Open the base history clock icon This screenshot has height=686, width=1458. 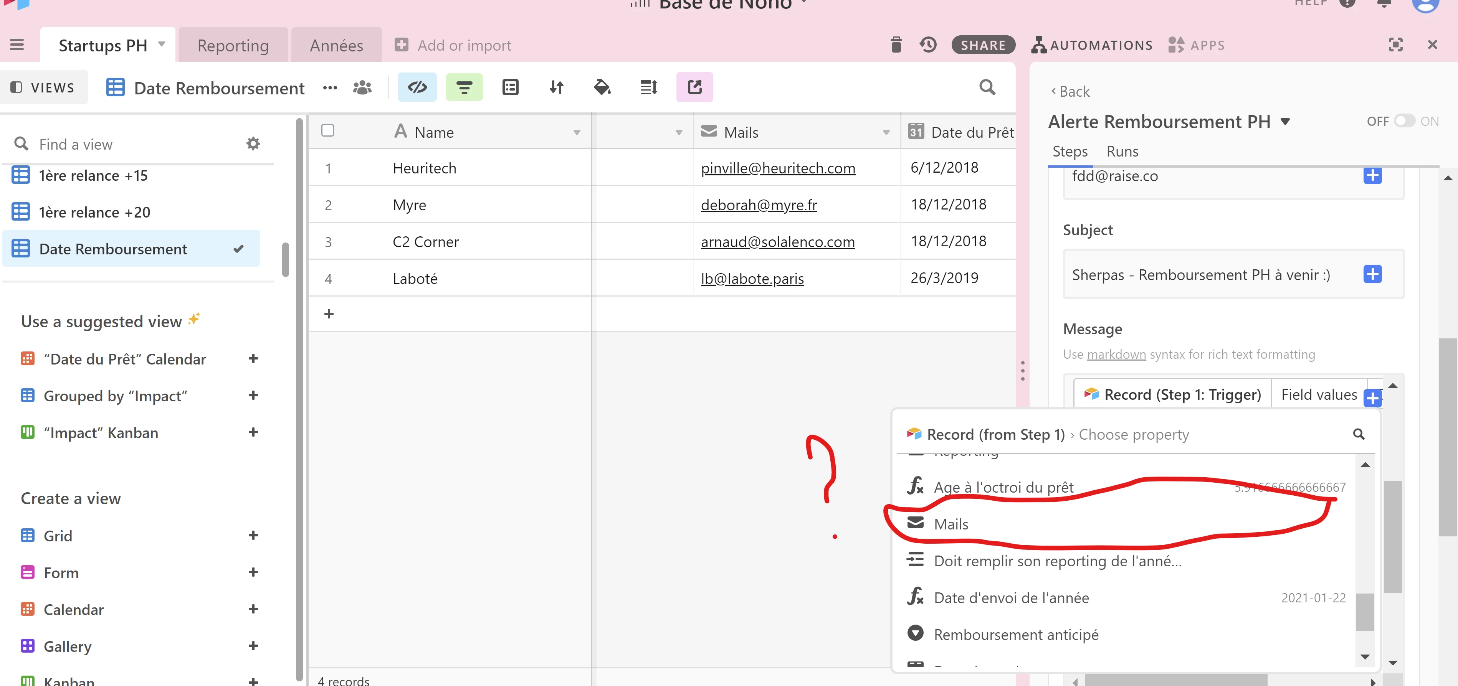pyautogui.click(x=928, y=45)
